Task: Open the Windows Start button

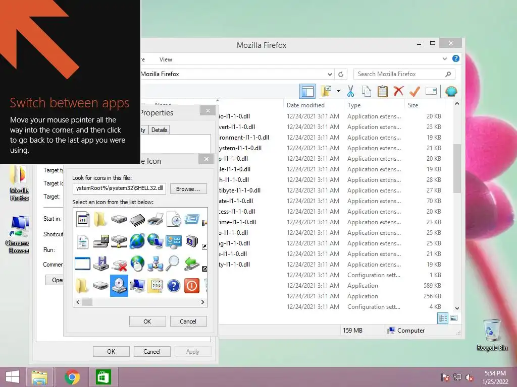Action: 13,377
